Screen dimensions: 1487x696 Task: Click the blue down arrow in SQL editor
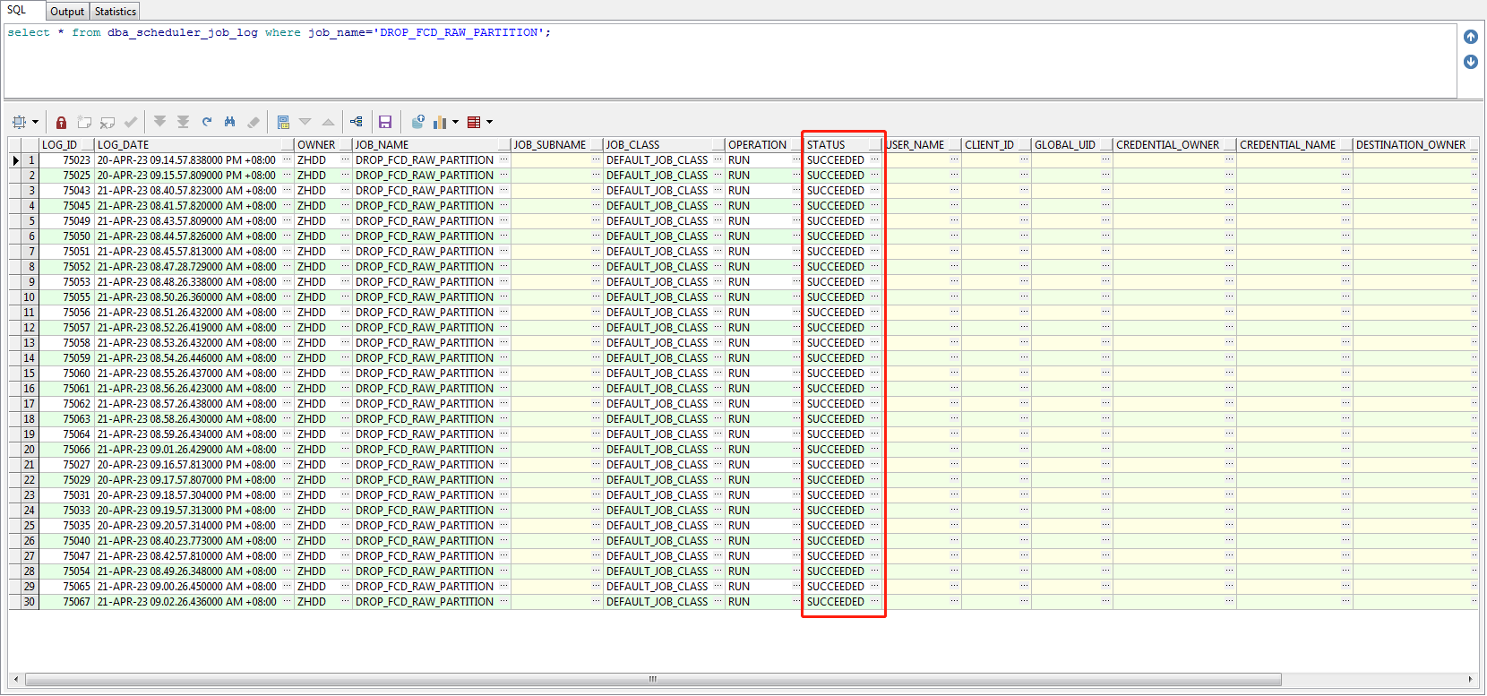[1471, 62]
